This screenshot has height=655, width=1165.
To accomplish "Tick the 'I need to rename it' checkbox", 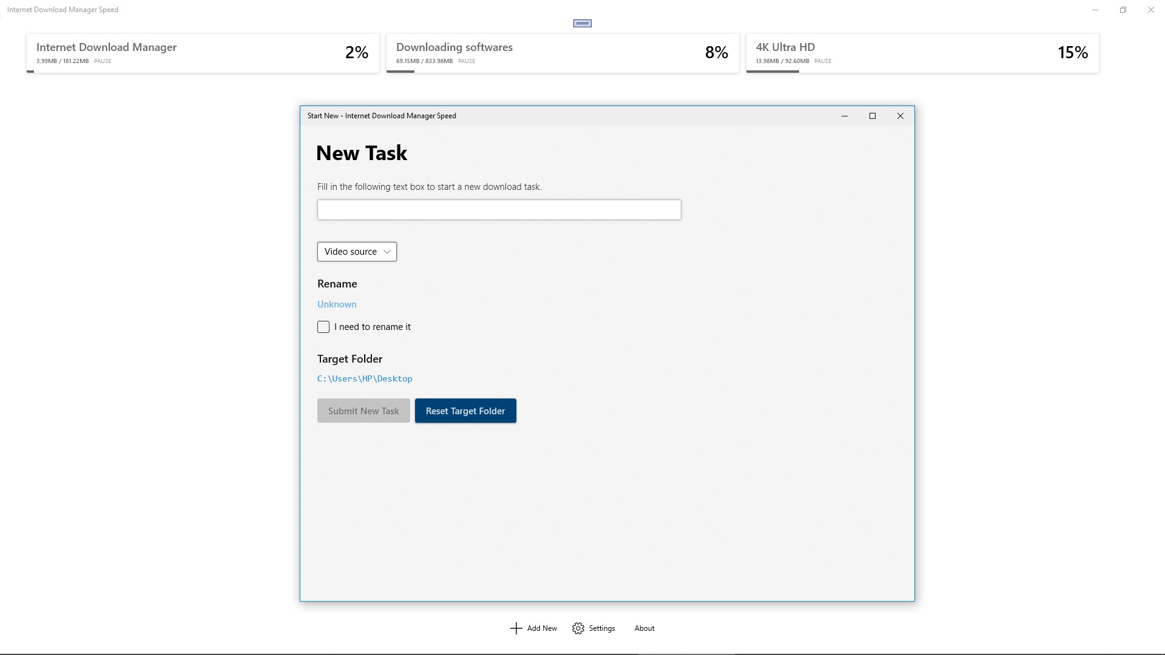I will 323,327.
